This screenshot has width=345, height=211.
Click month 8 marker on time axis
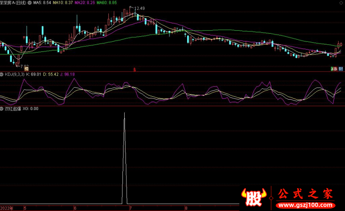[x=186, y=208]
